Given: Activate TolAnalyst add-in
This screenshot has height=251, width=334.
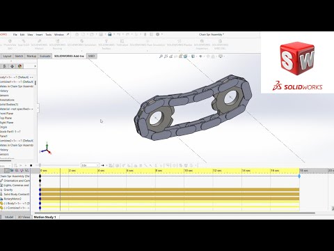Looking at the screenshot, I should click(x=122, y=43).
